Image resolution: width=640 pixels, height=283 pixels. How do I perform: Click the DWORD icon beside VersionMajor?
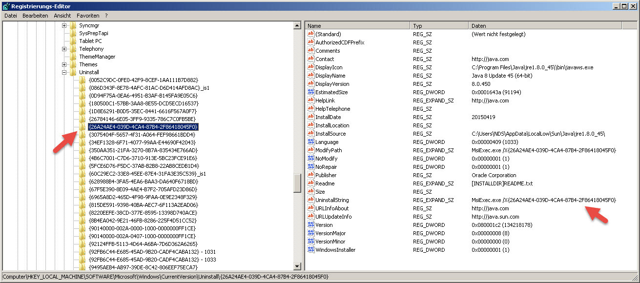[310, 233]
